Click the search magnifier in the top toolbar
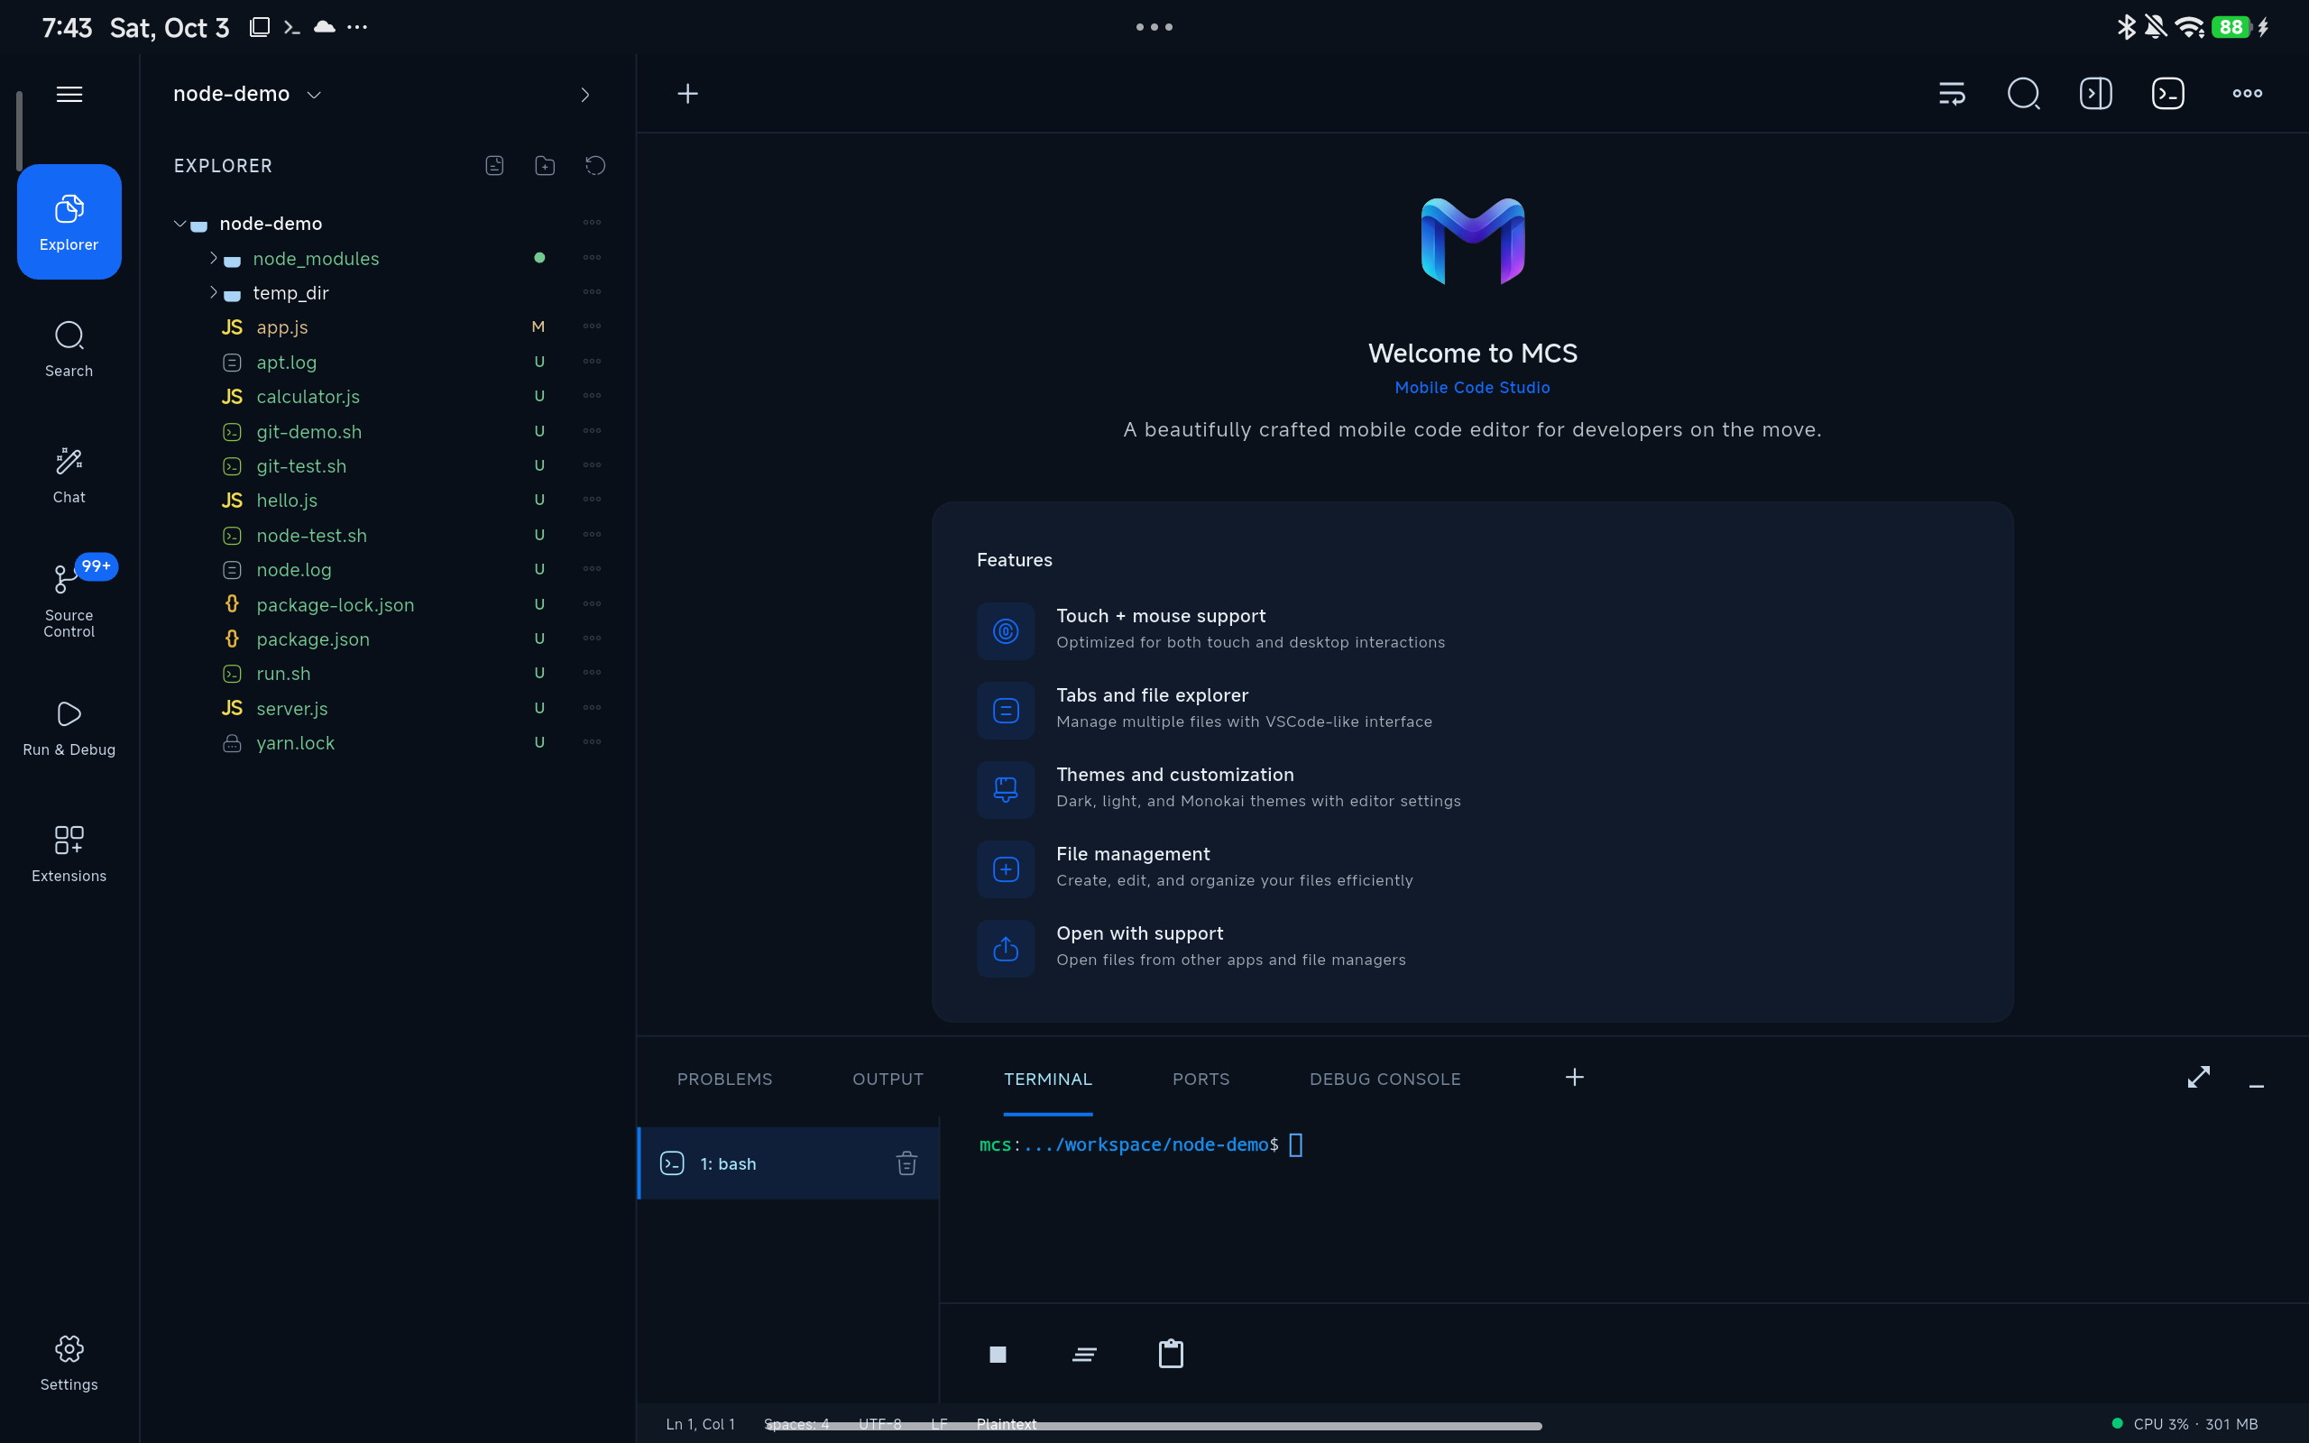The height and width of the screenshot is (1443, 2309). pos(2024,94)
